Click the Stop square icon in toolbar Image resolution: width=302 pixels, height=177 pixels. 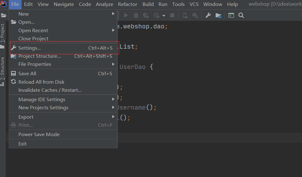(172, 15)
